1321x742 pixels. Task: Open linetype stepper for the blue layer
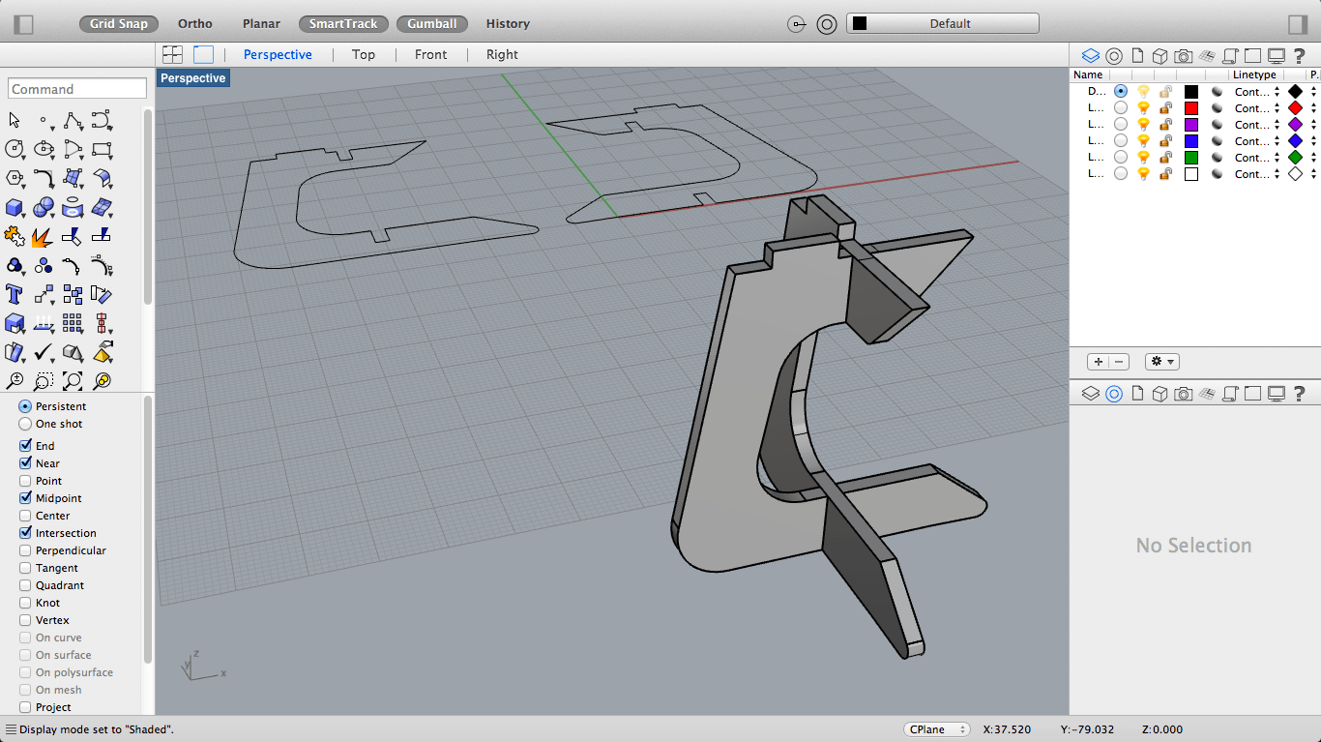[x=1277, y=141]
